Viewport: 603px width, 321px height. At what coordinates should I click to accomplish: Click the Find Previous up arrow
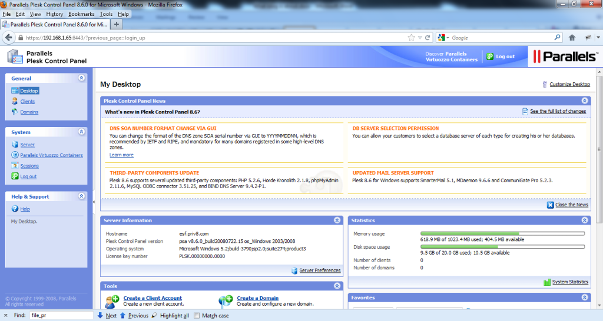pos(122,315)
